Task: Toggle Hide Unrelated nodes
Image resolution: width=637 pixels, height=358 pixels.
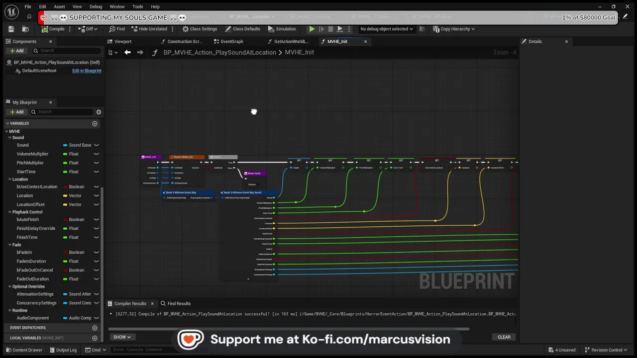Action: [149, 29]
